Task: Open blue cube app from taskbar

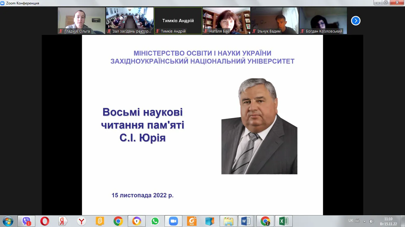Action: [210, 221]
